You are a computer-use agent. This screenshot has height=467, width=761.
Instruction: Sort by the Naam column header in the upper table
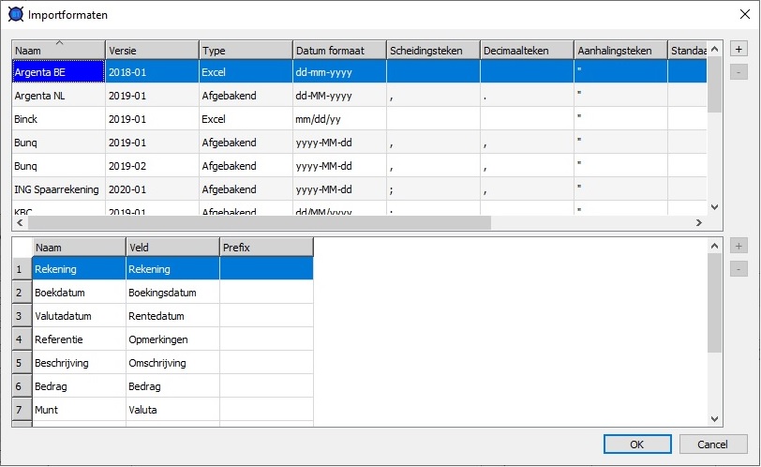[58, 50]
